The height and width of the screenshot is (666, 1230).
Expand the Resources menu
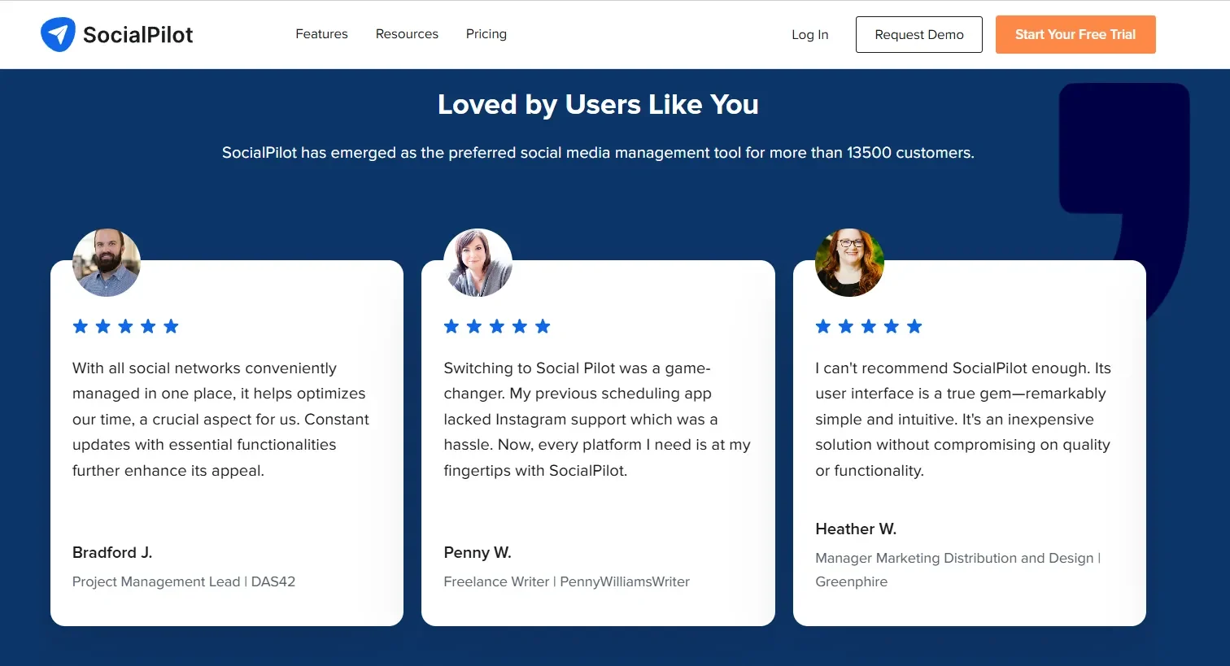pyautogui.click(x=407, y=33)
